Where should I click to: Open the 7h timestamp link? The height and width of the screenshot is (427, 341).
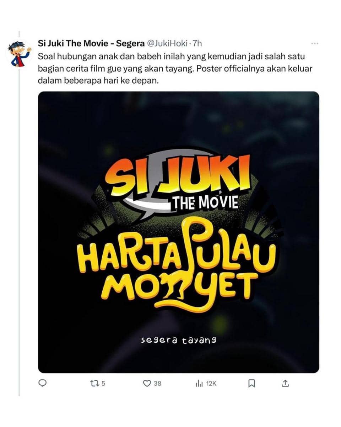pos(197,43)
